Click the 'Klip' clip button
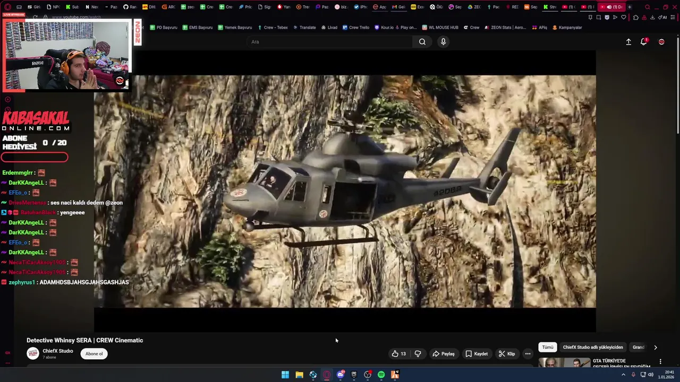 (507, 354)
